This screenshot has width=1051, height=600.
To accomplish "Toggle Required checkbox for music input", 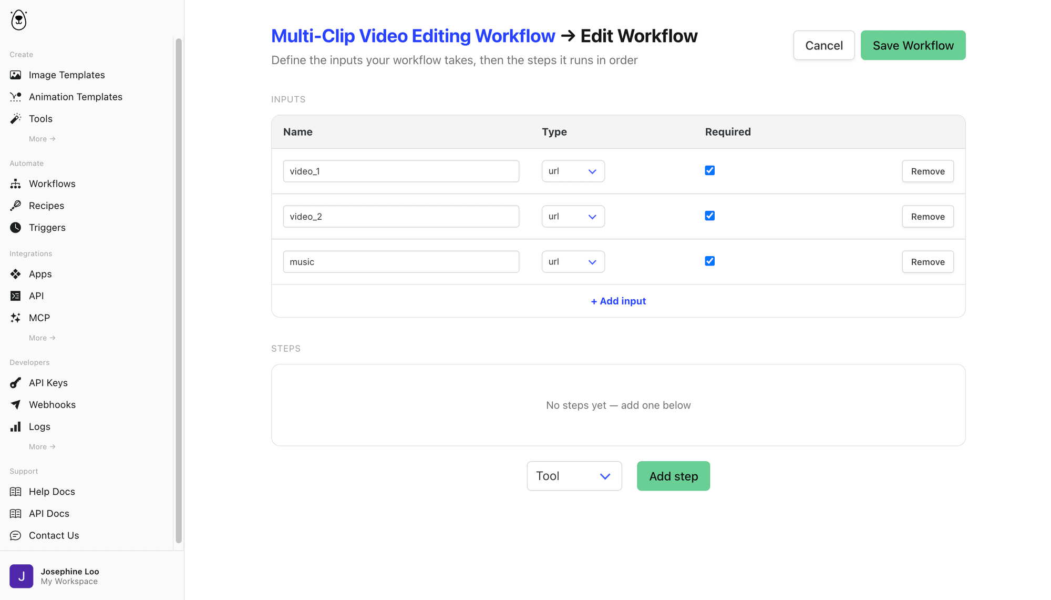I will click(710, 261).
